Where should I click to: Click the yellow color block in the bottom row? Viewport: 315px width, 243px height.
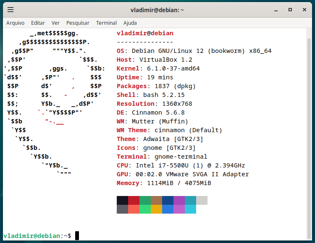(x=156, y=209)
